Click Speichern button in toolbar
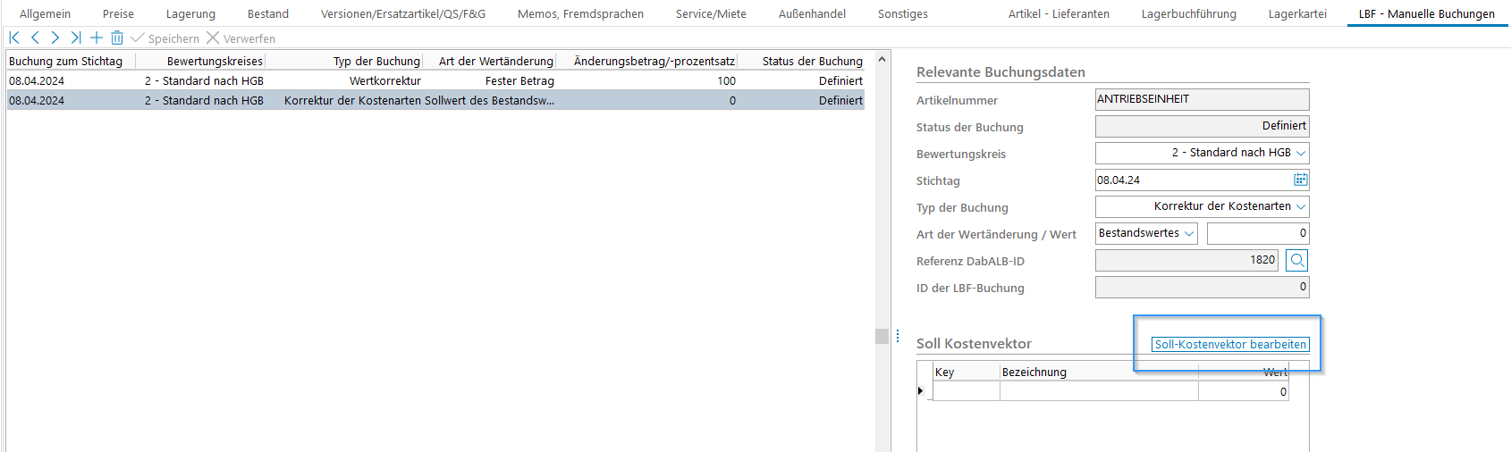The width and height of the screenshot is (1511, 452). point(165,38)
